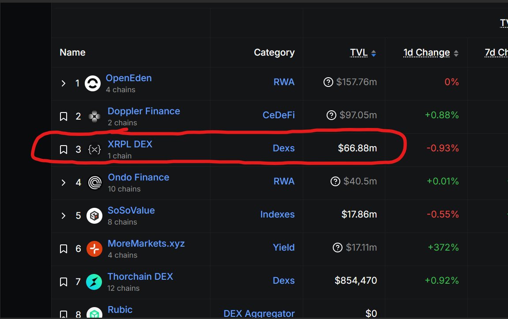Click the Category column header
The height and width of the screenshot is (319, 508).
click(x=274, y=52)
